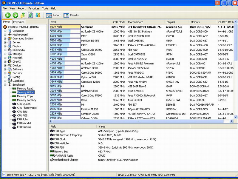Click the users icon in the toolbar
Image resolution: width=238 pixels, height=179 pixels.
(x=38, y=15)
